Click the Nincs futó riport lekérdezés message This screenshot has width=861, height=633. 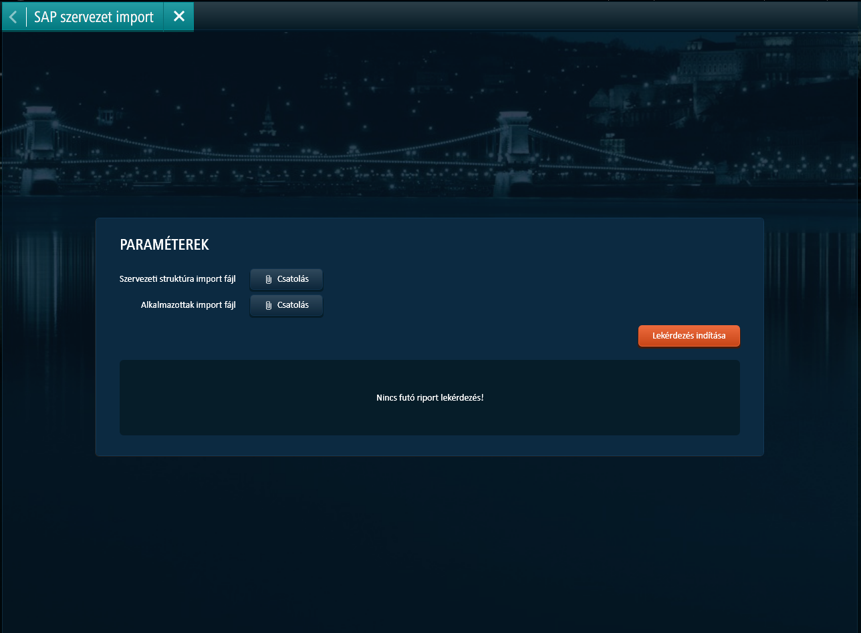429,398
